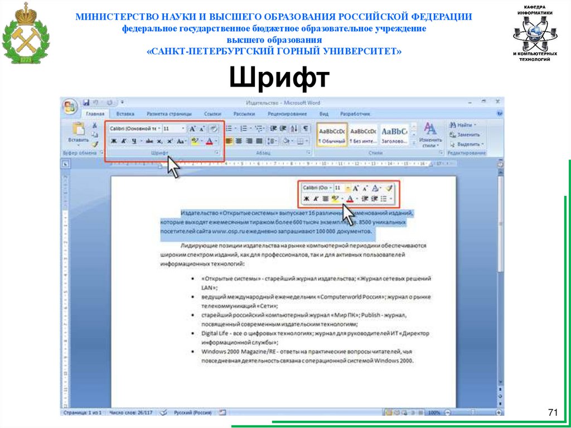Switch to Ссылки ribbon tab
This screenshot has height=428, width=571.
tap(212, 114)
